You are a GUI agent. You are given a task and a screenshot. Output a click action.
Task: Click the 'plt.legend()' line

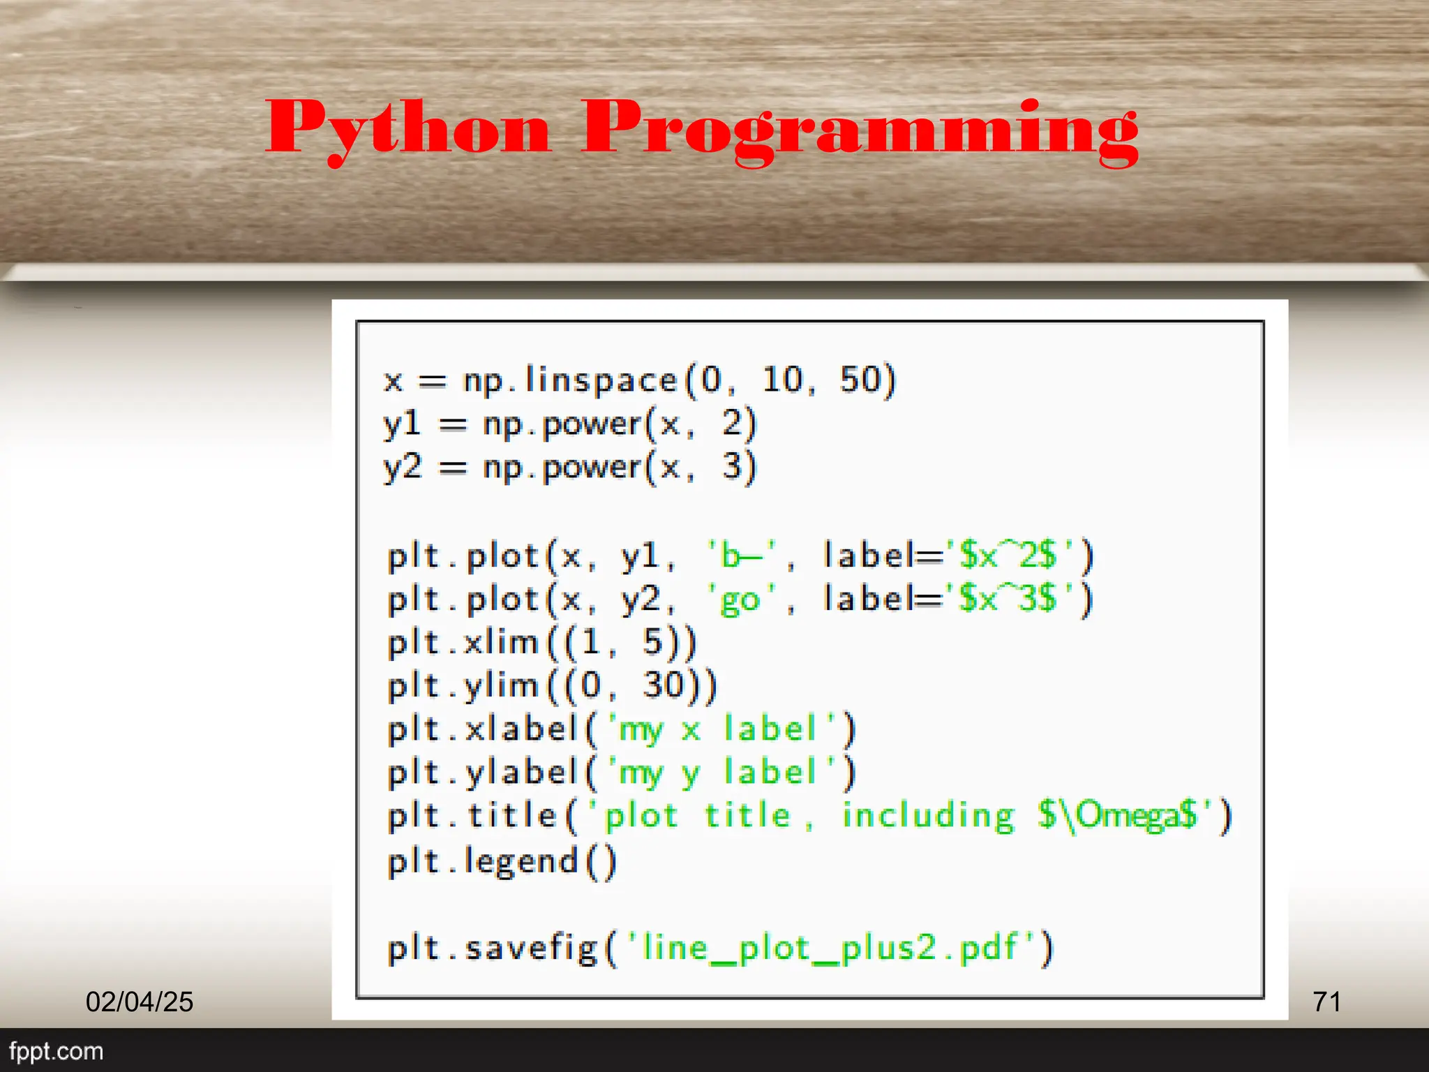point(502,861)
